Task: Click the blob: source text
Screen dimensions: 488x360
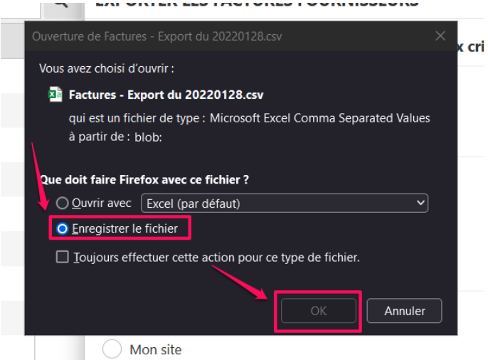Action: [147, 137]
